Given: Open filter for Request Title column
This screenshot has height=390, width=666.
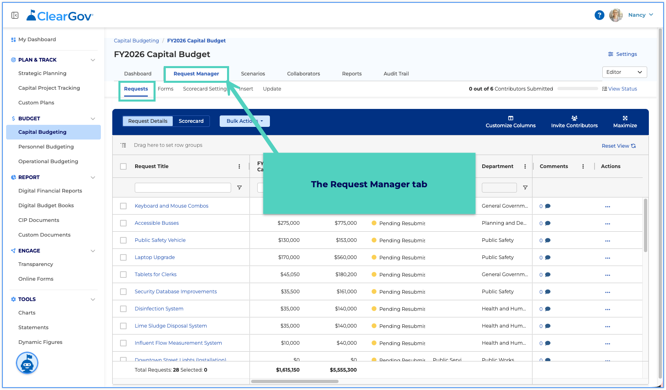Looking at the screenshot, I should pyautogui.click(x=239, y=188).
